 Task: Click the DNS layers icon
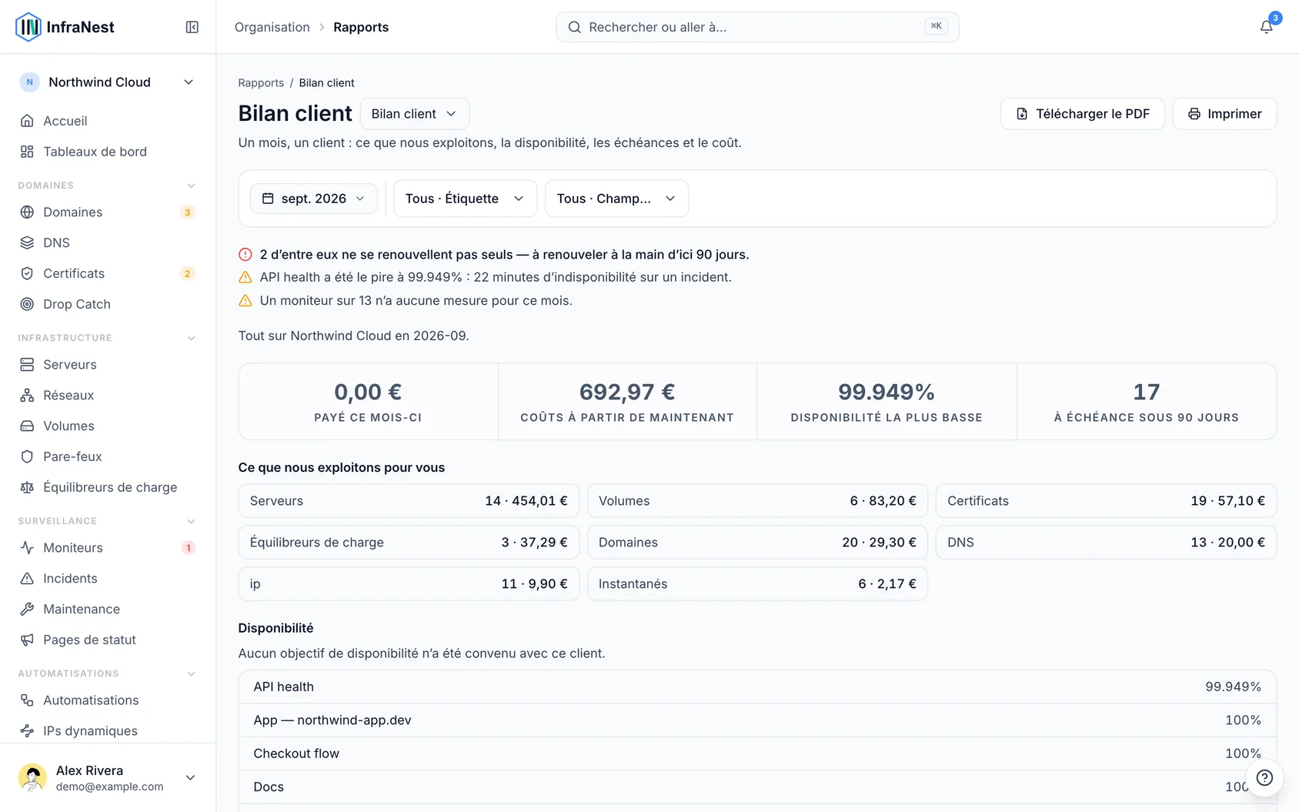tap(27, 242)
